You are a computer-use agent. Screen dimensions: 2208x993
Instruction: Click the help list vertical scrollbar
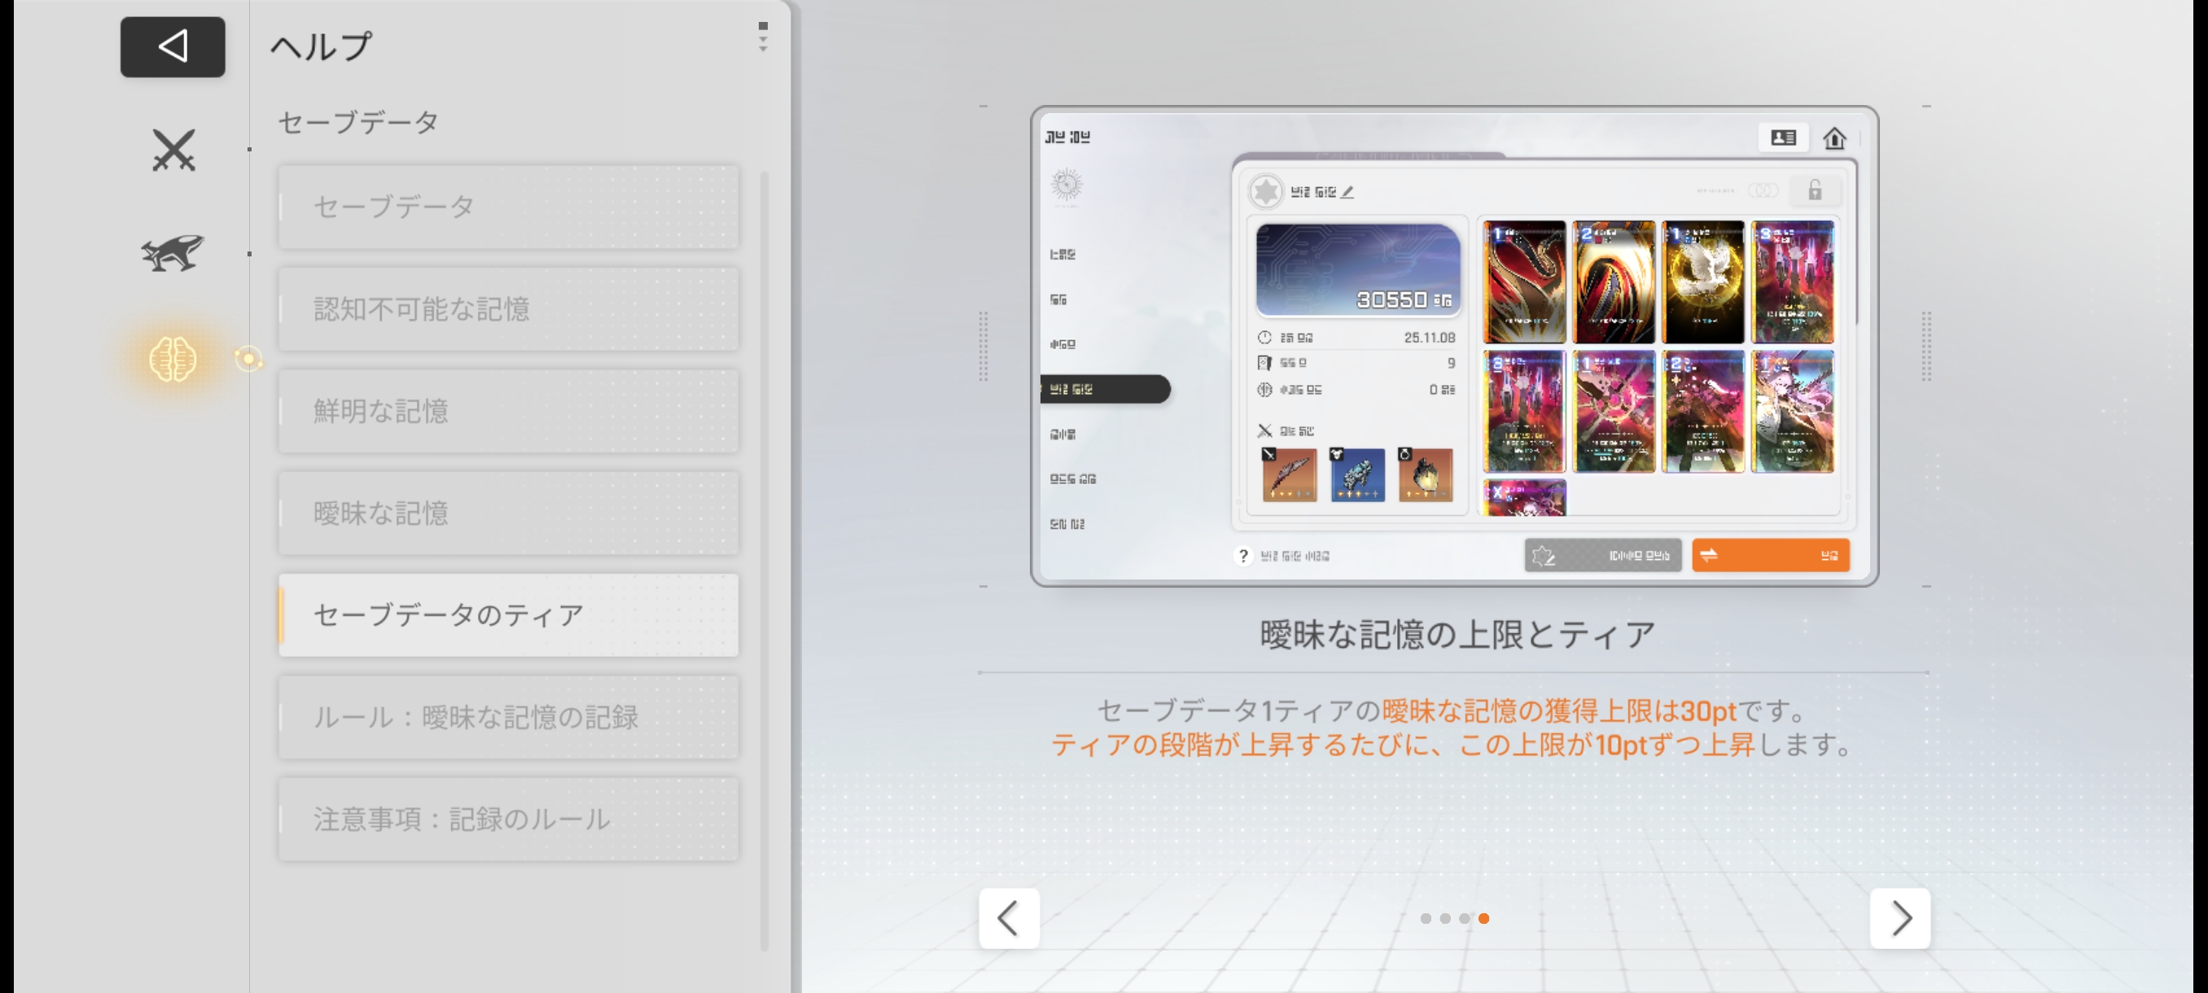point(764,557)
